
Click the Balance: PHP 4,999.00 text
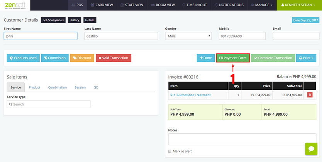pyautogui.click(x=297, y=77)
